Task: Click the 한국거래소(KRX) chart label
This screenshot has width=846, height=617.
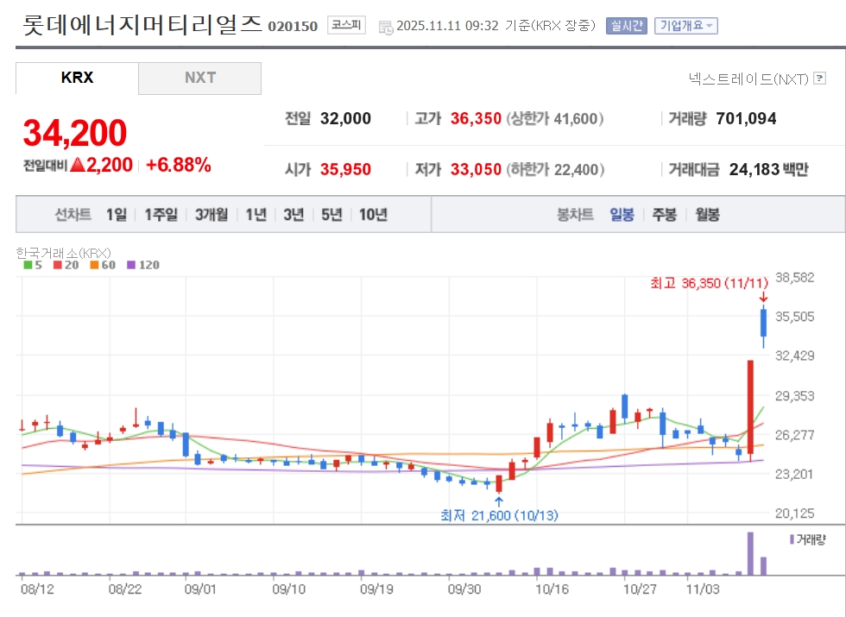Action: click(x=64, y=252)
